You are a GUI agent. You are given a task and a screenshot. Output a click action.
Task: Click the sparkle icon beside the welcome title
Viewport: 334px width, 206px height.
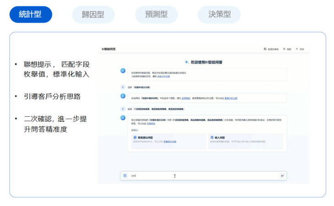tap(186, 62)
